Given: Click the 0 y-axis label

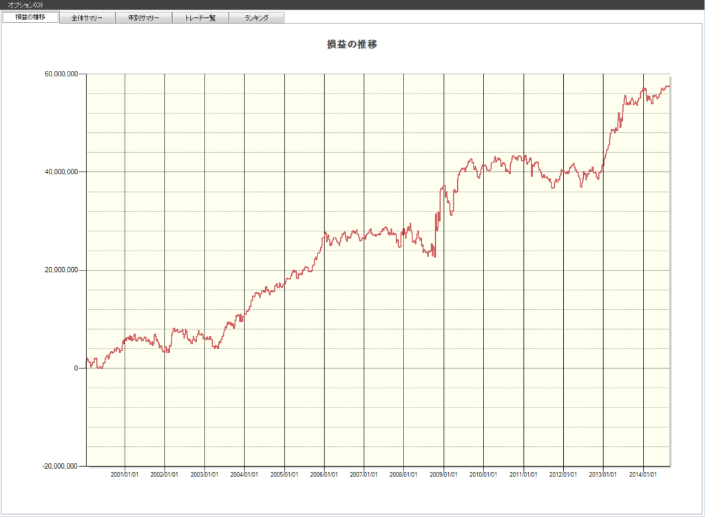Looking at the screenshot, I should tap(76, 368).
